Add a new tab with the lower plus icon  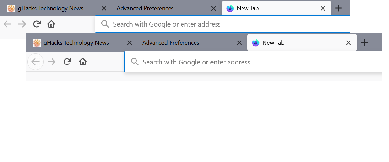[365, 42]
